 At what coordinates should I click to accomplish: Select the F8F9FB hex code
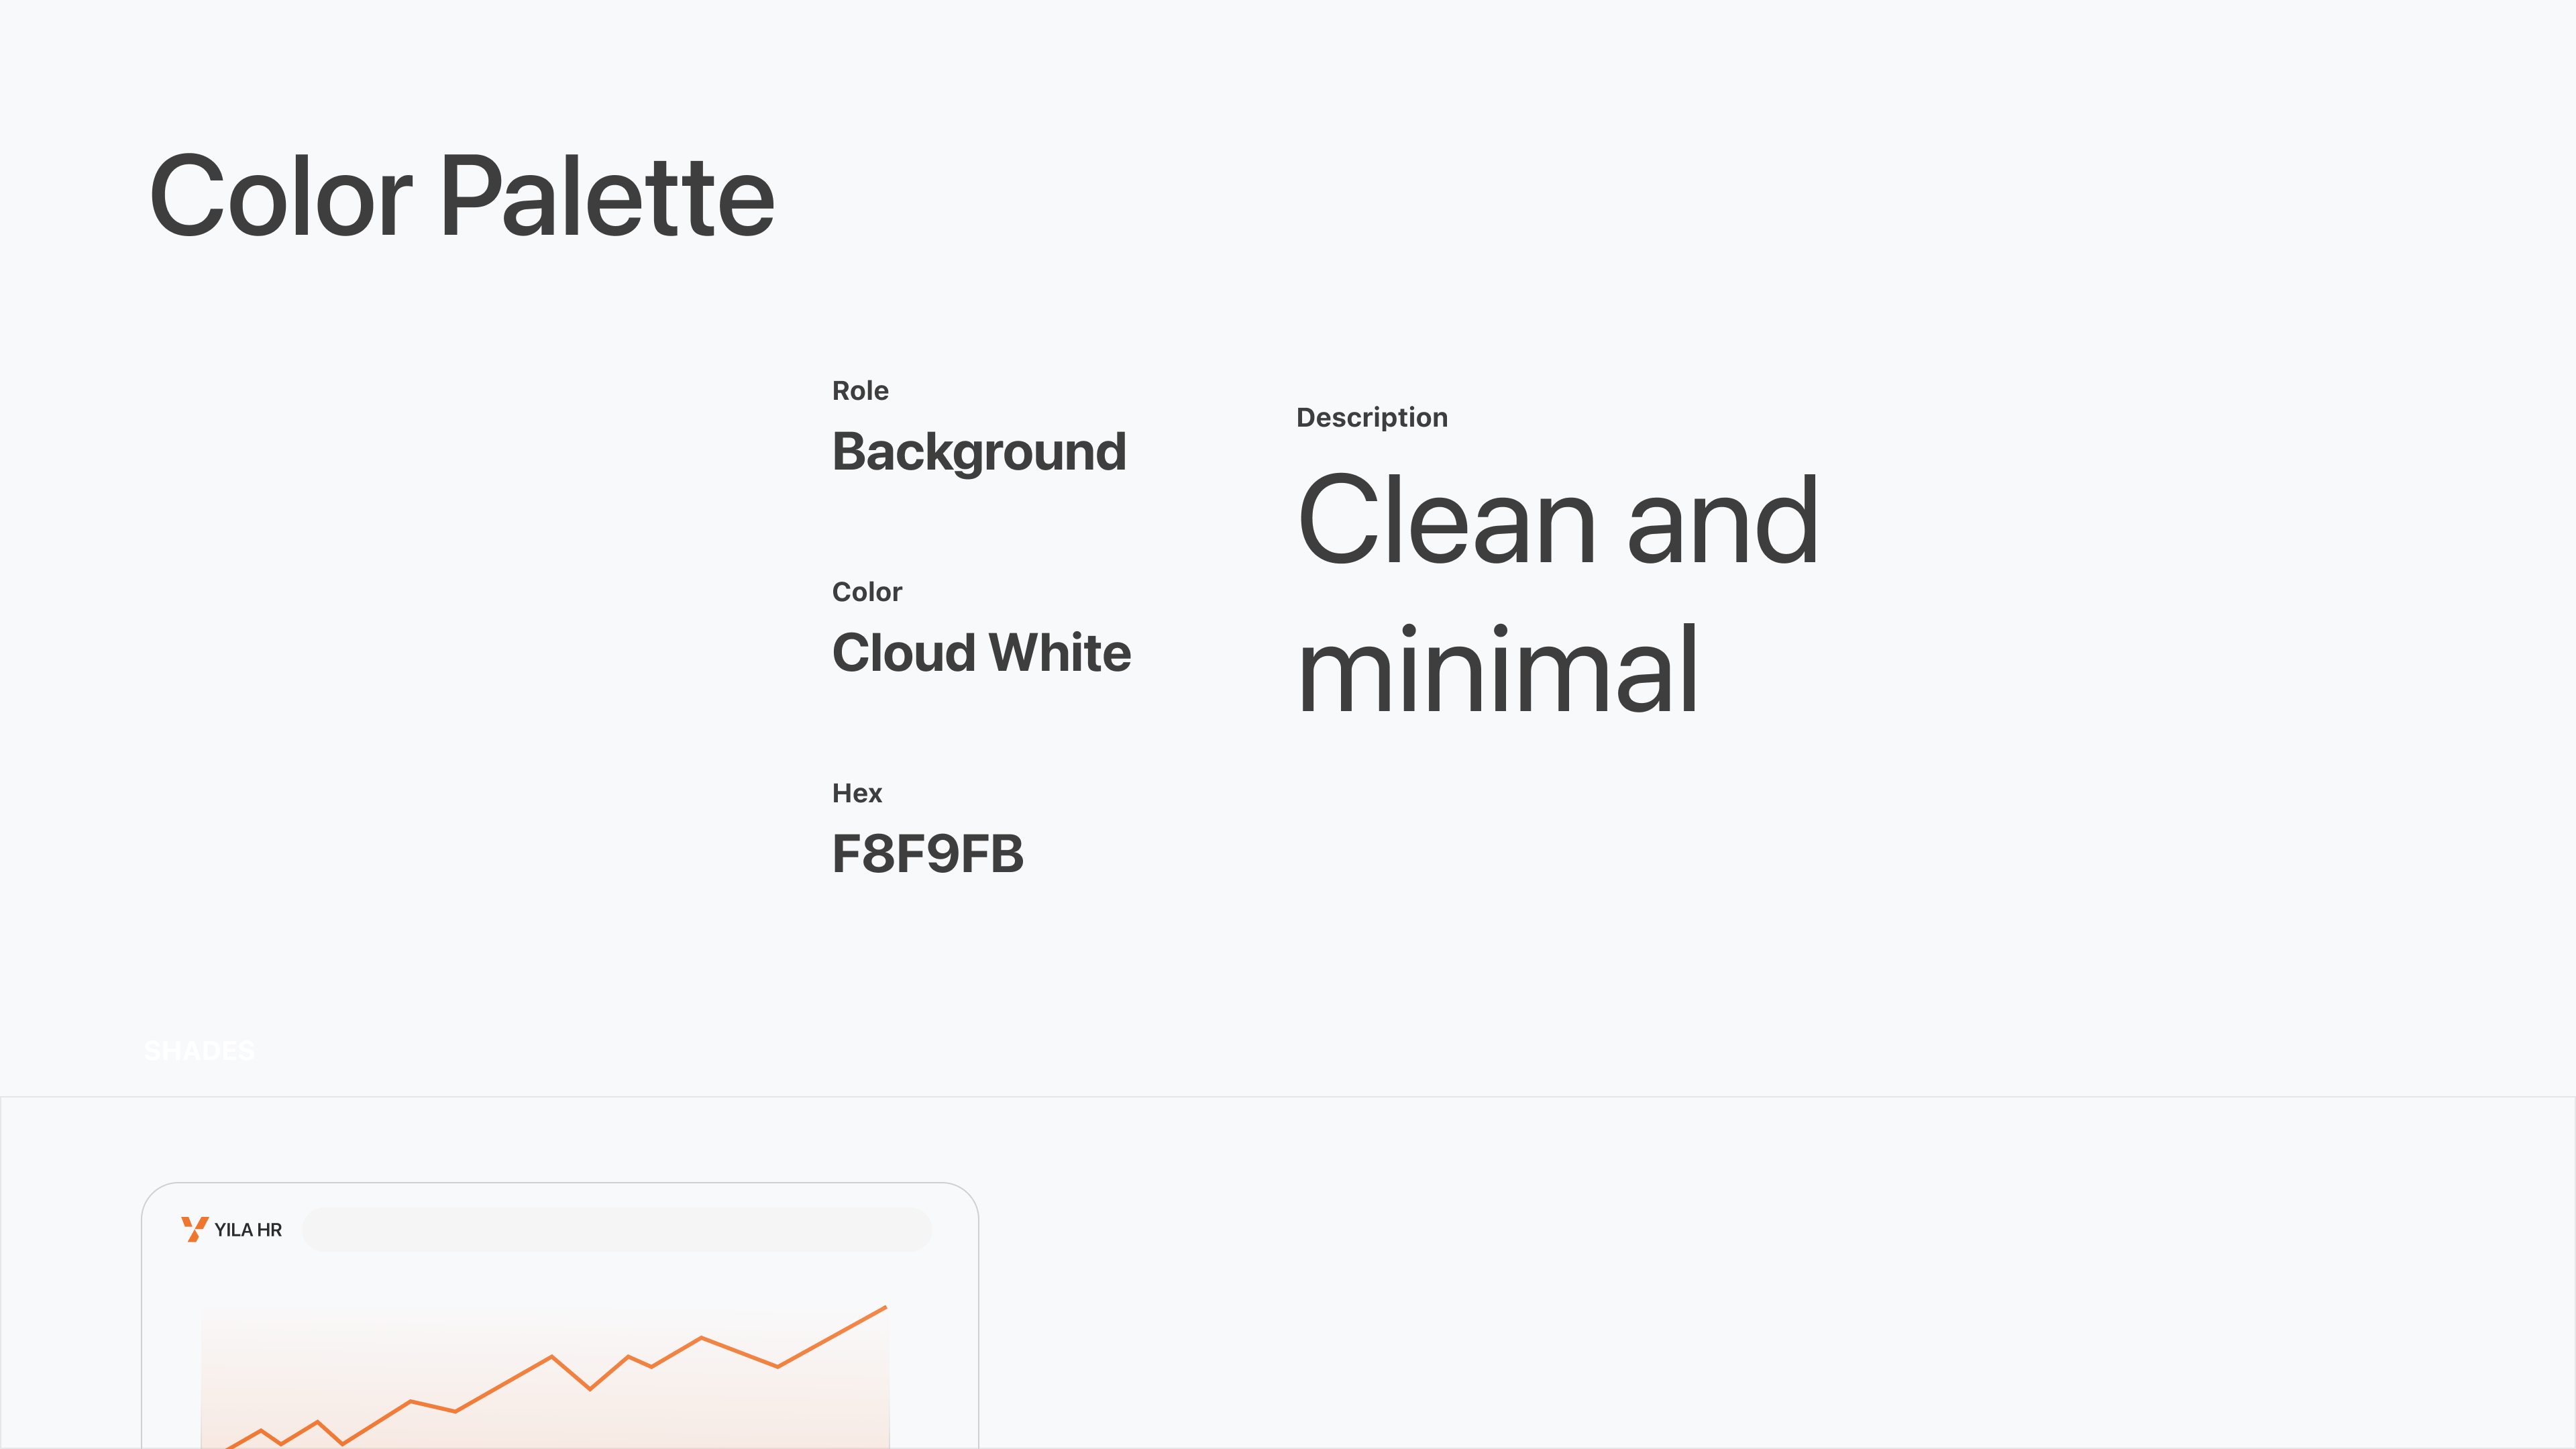pyautogui.click(x=927, y=854)
